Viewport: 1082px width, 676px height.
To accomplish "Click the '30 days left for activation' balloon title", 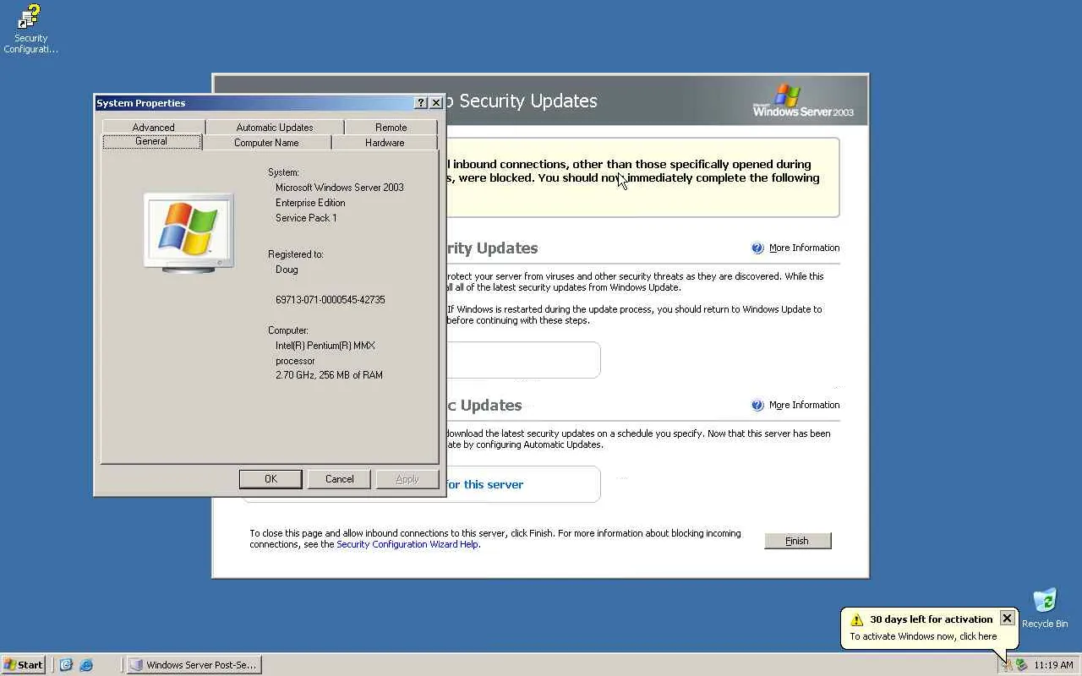I will (932, 619).
